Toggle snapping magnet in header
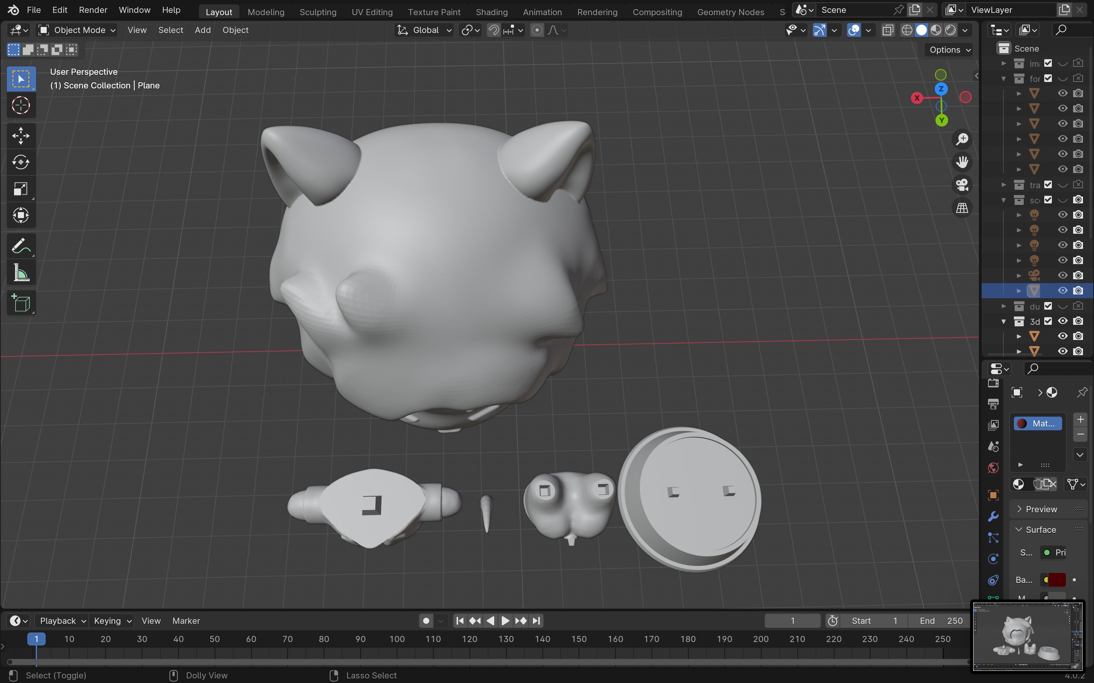The width and height of the screenshot is (1094, 683). coord(494,30)
